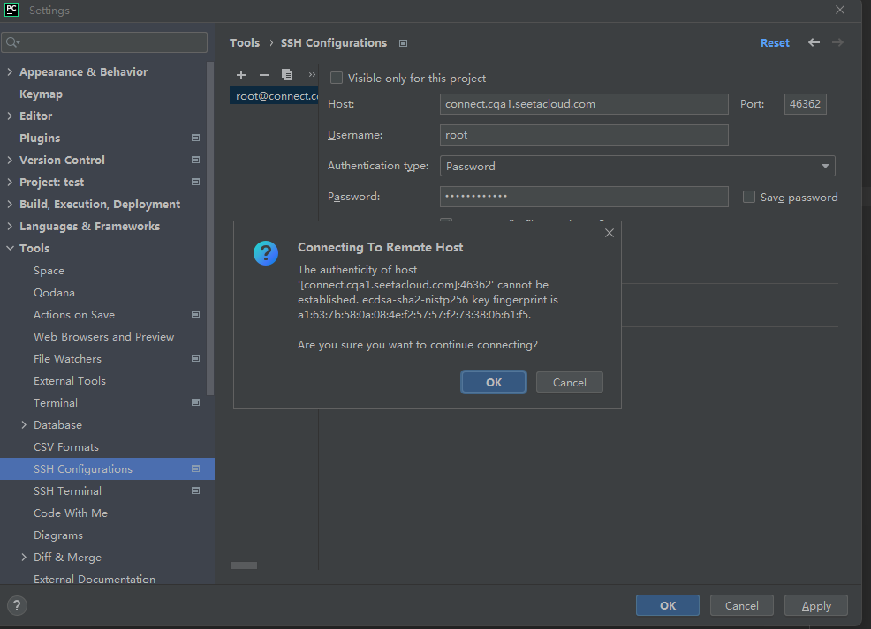Click more toolbar actions chevron icon
The width and height of the screenshot is (871, 629).
coord(311,75)
